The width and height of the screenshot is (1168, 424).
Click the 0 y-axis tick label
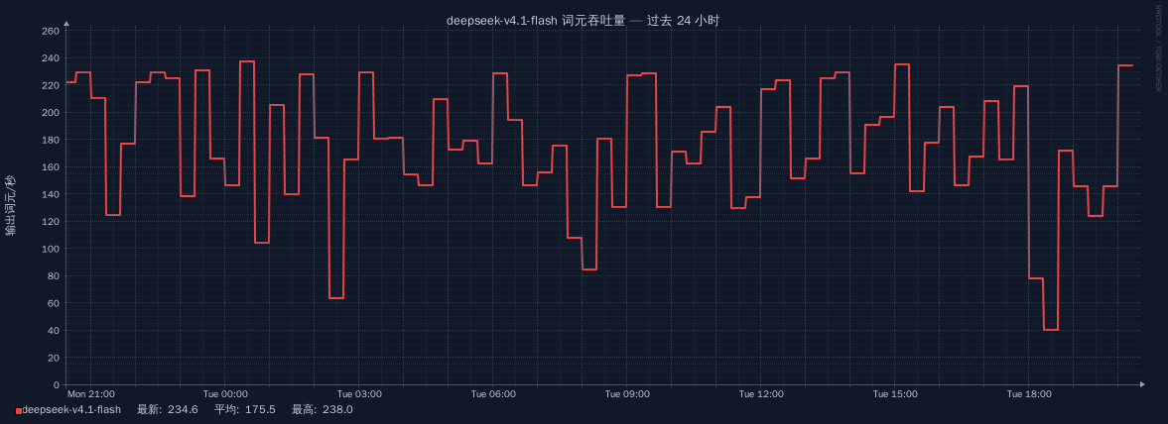pyautogui.click(x=57, y=384)
